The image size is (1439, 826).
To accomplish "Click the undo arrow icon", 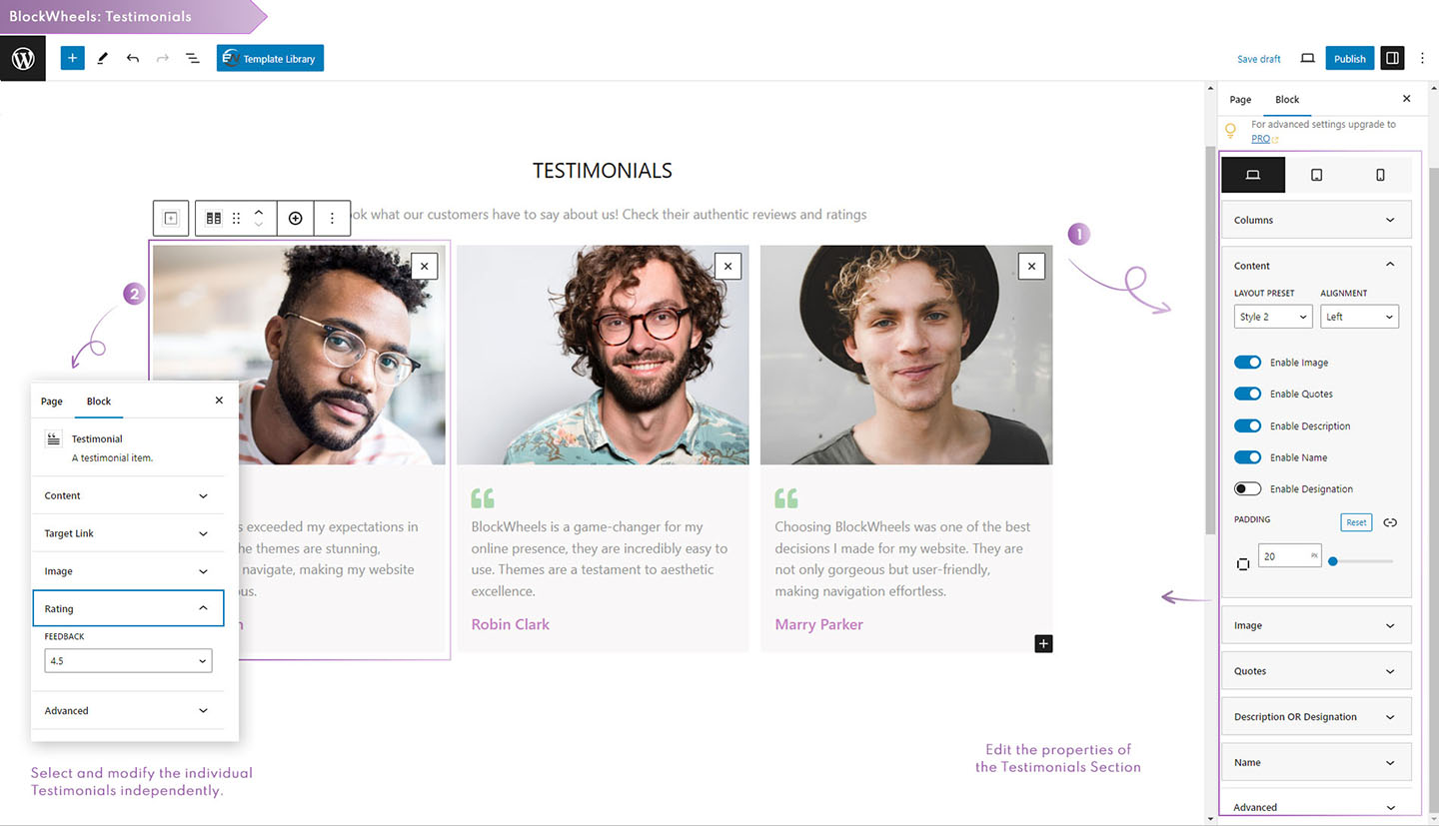I will 132,59.
